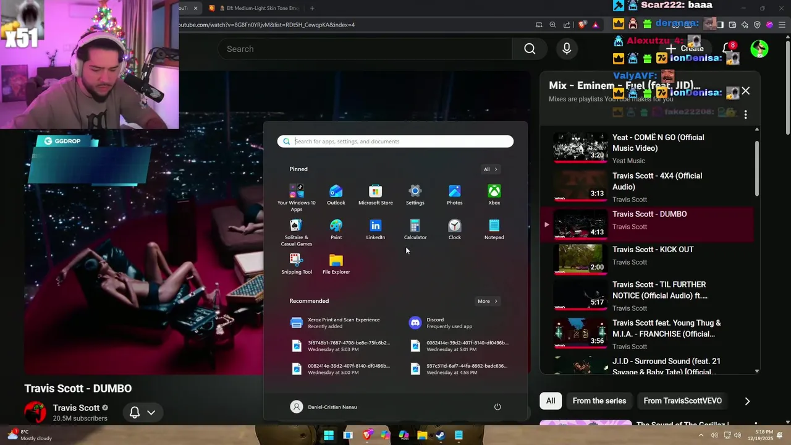The height and width of the screenshot is (445, 791).
Task: Close the mix playlist panel
Action: click(746, 91)
